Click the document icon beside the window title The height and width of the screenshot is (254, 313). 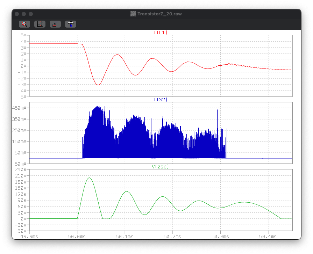coord(133,14)
